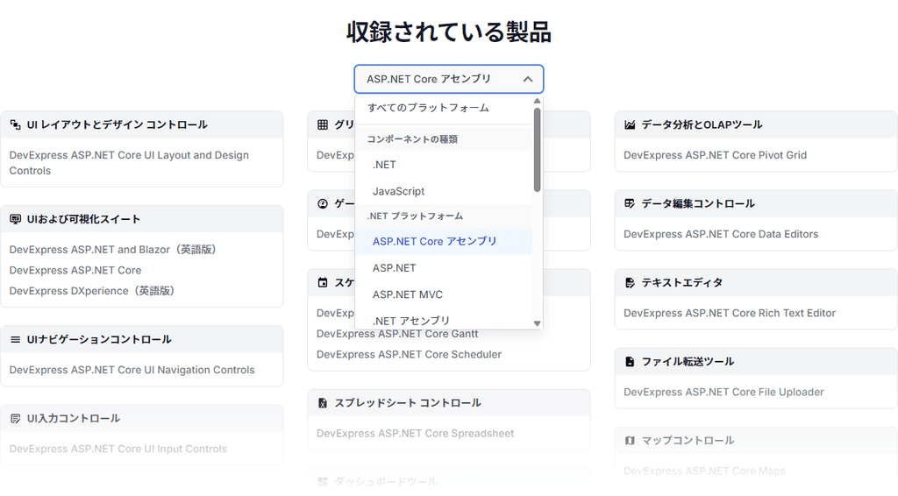Select highlighted ASP.NET Core アセンブリ option
Image resolution: width=898 pixels, height=496 pixels.
coord(443,241)
